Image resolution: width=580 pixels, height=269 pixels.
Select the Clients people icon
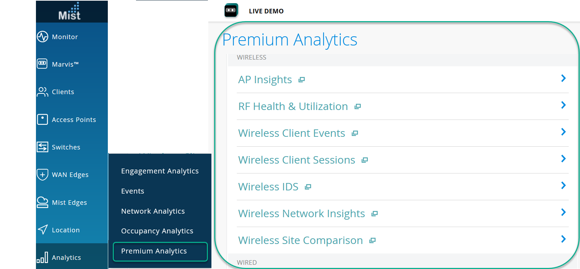(42, 92)
